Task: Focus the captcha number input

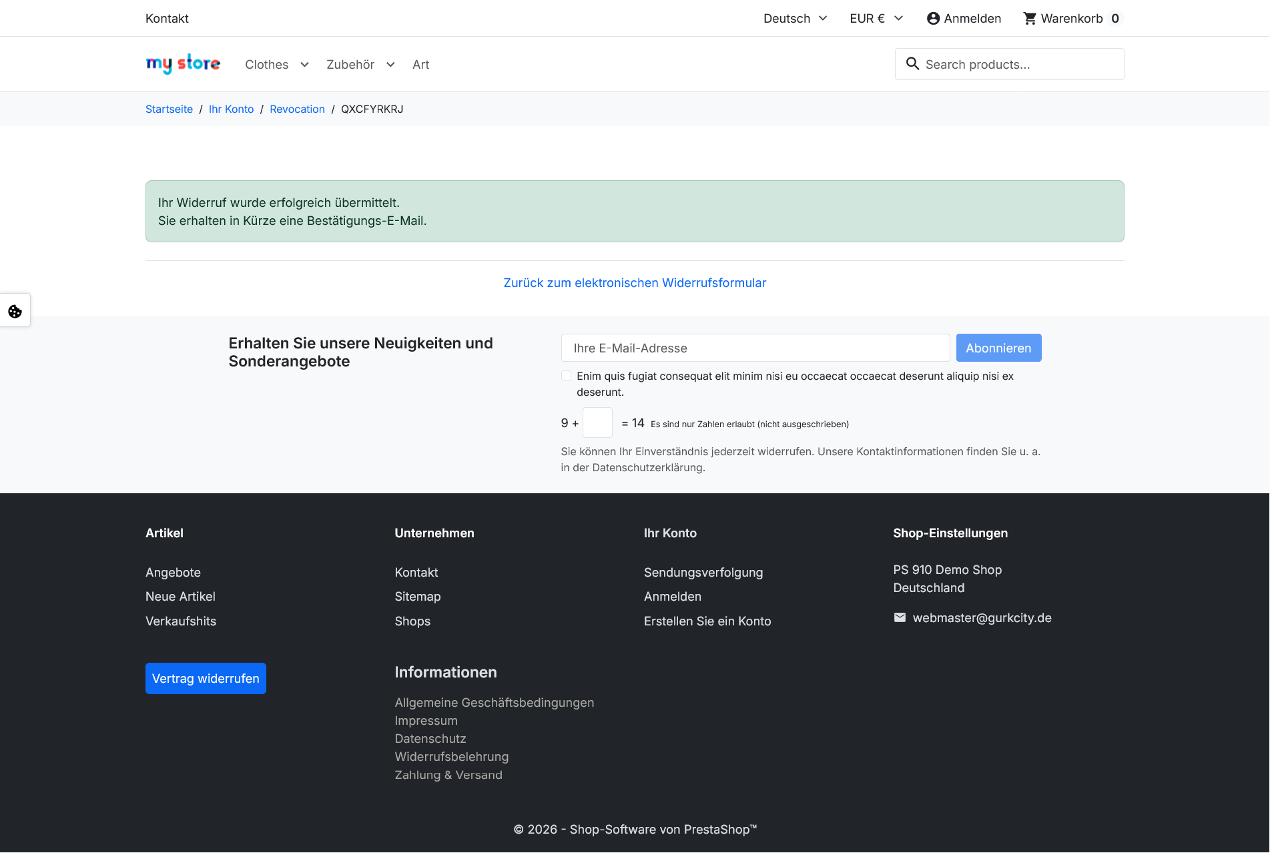Action: coord(597,422)
